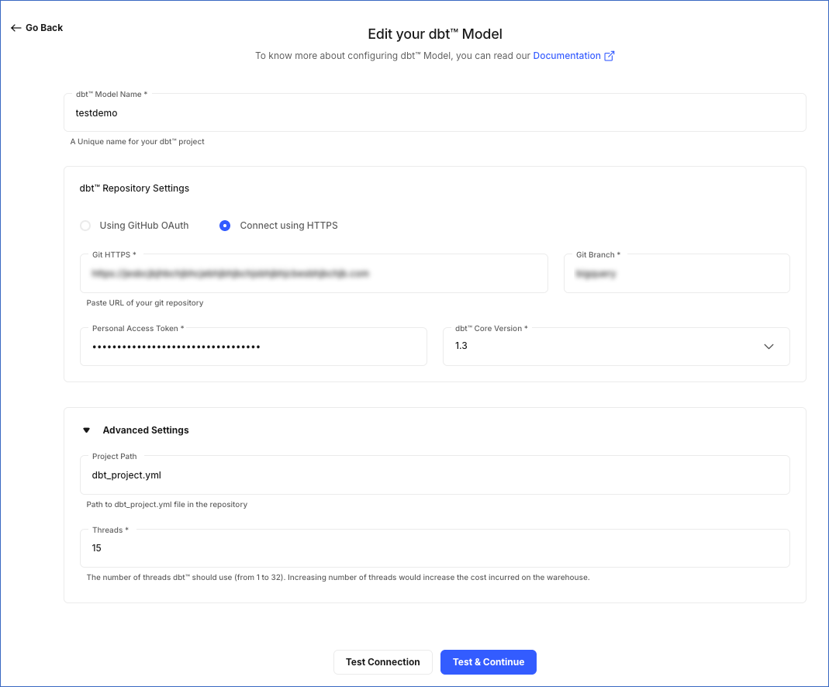Image resolution: width=829 pixels, height=687 pixels.
Task: Click the Using GitHub OAuth label text
Action: click(143, 226)
